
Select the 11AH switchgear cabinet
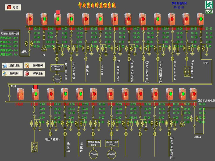pos(171,19)
